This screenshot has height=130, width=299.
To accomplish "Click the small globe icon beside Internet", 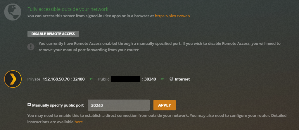I will 171,79.
